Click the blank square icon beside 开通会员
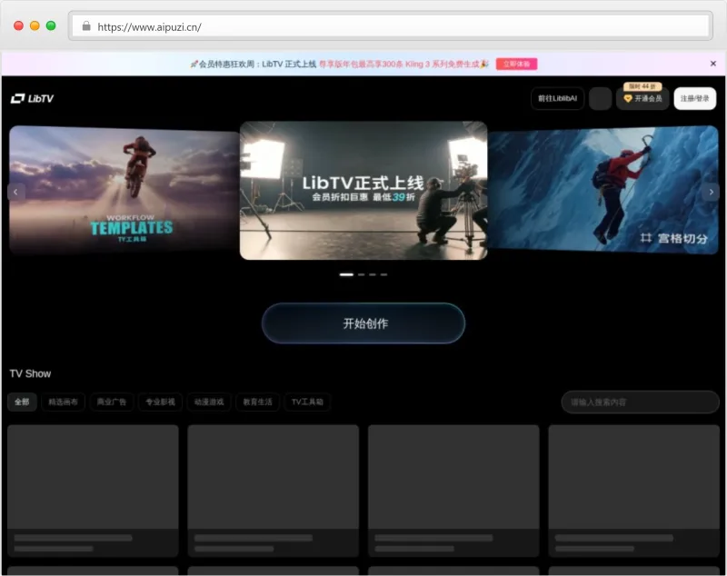This screenshot has width=727, height=576. pos(600,98)
